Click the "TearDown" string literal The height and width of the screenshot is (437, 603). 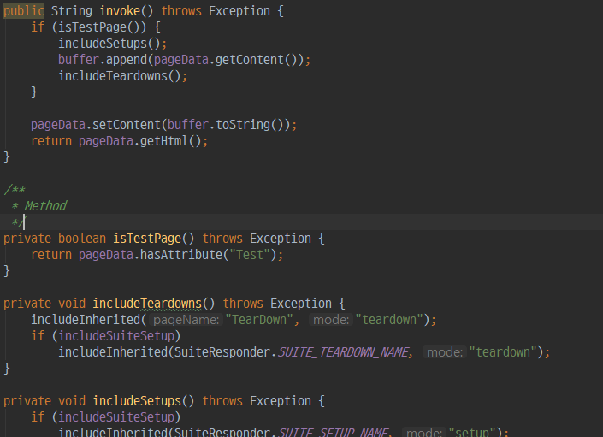259,320
